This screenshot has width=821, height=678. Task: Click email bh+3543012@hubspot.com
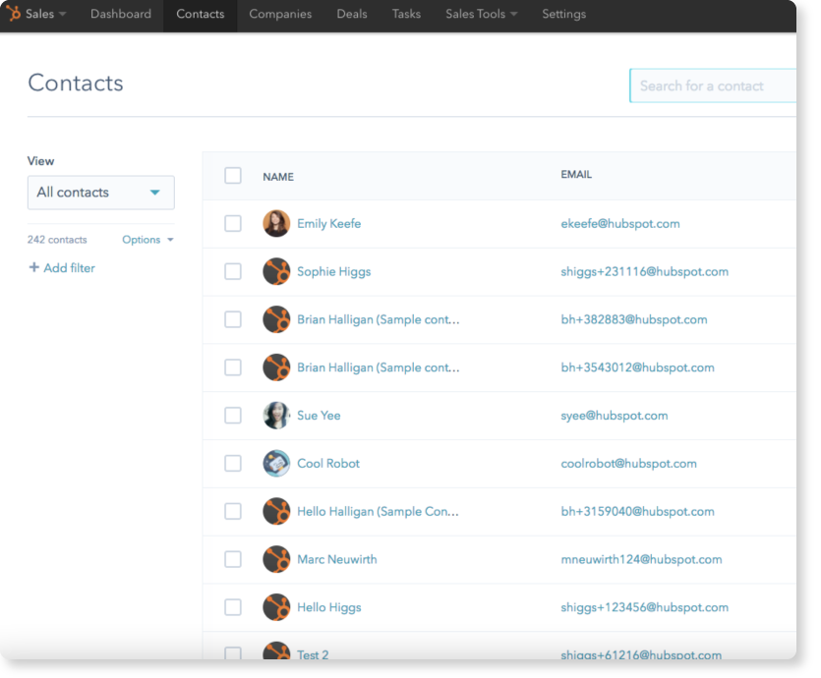637,367
